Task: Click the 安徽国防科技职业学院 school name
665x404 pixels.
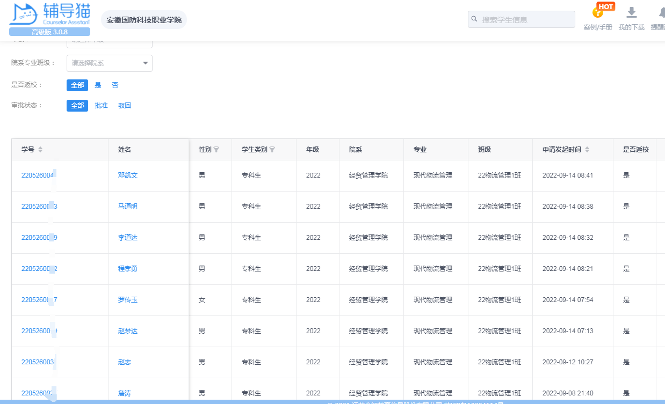Action: (x=144, y=20)
